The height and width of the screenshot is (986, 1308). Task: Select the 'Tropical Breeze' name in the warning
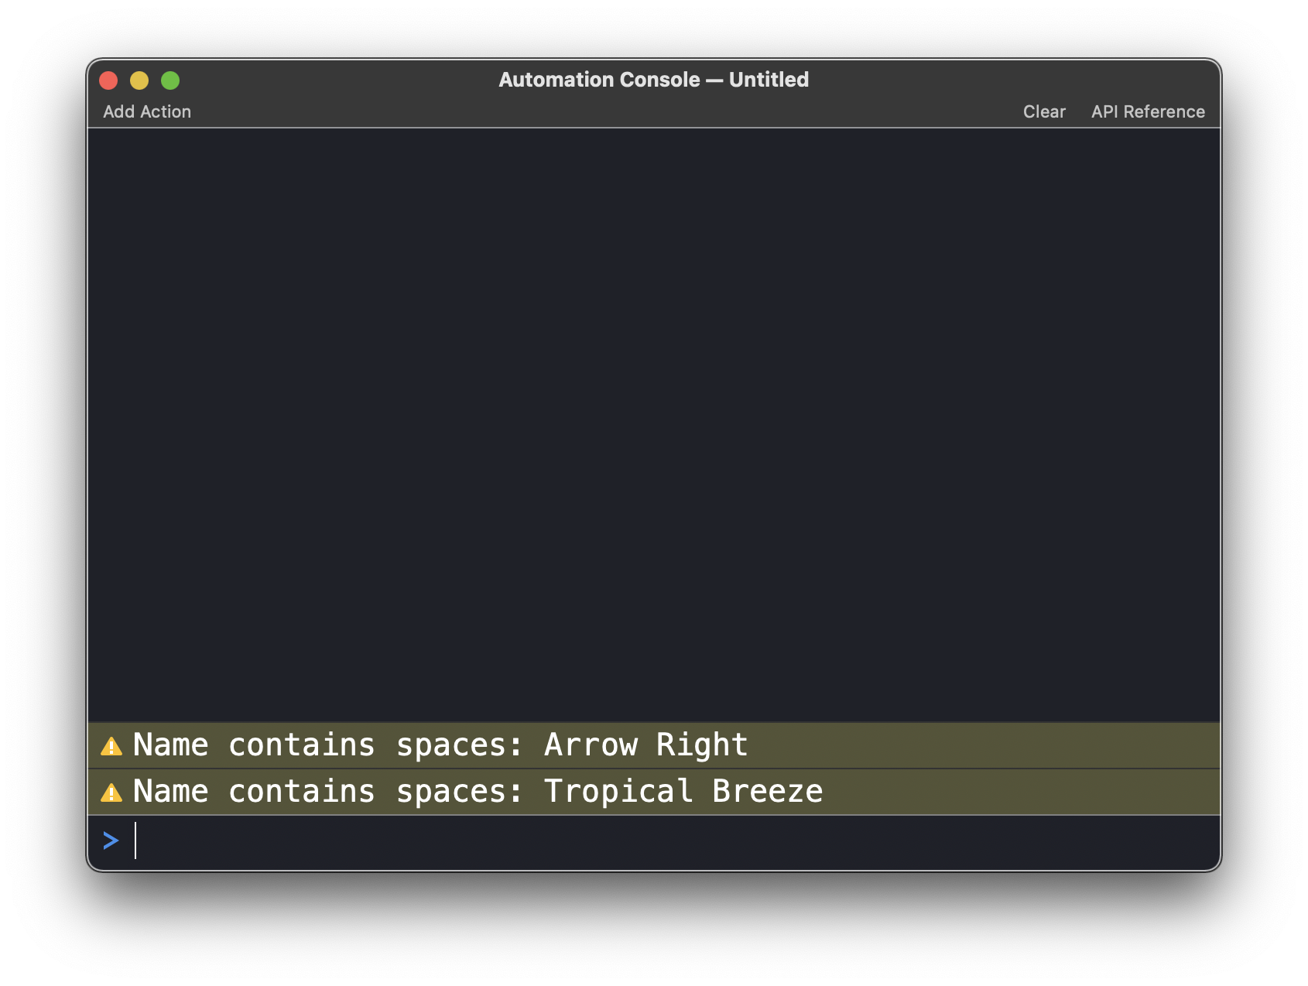point(683,792)
